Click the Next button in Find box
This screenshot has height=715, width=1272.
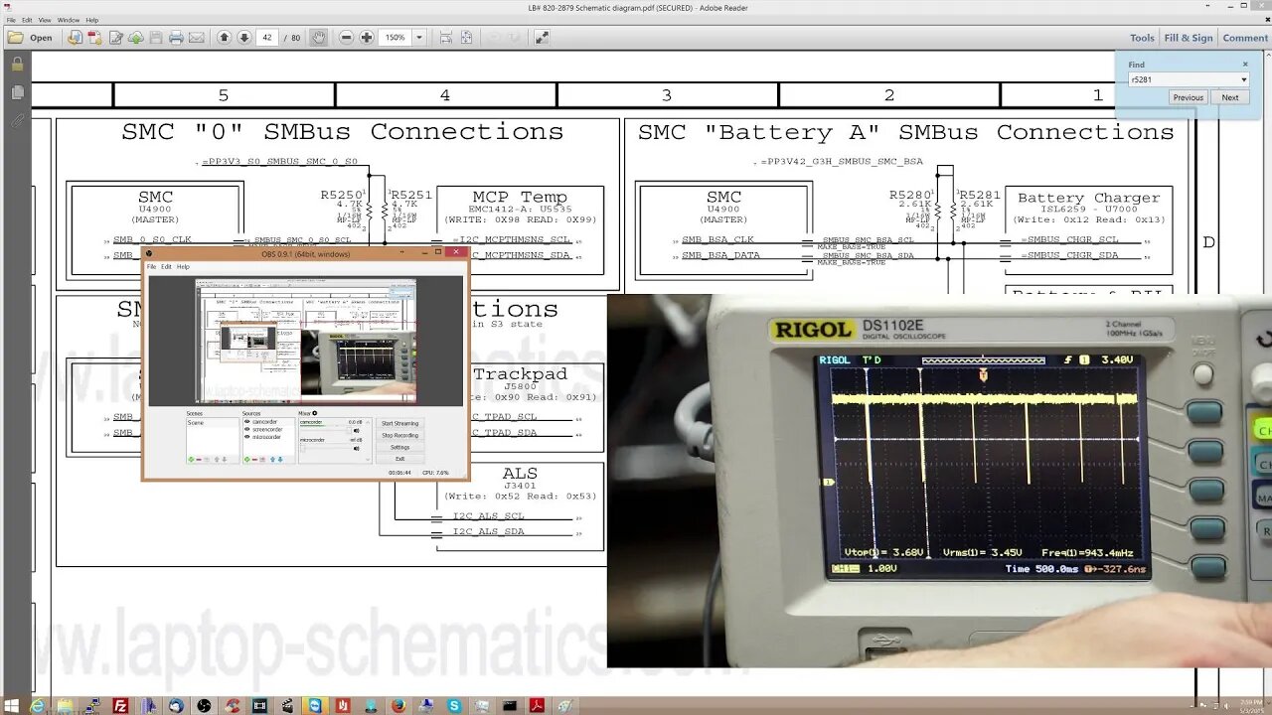point(1230,97)
